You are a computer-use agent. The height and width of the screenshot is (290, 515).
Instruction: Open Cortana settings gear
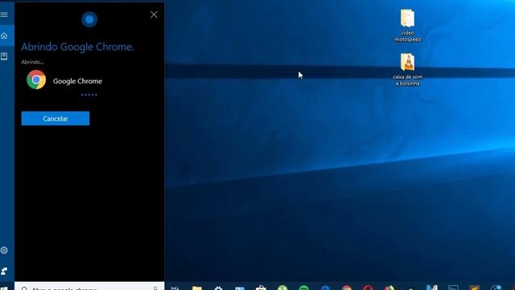tap(4, 251)
